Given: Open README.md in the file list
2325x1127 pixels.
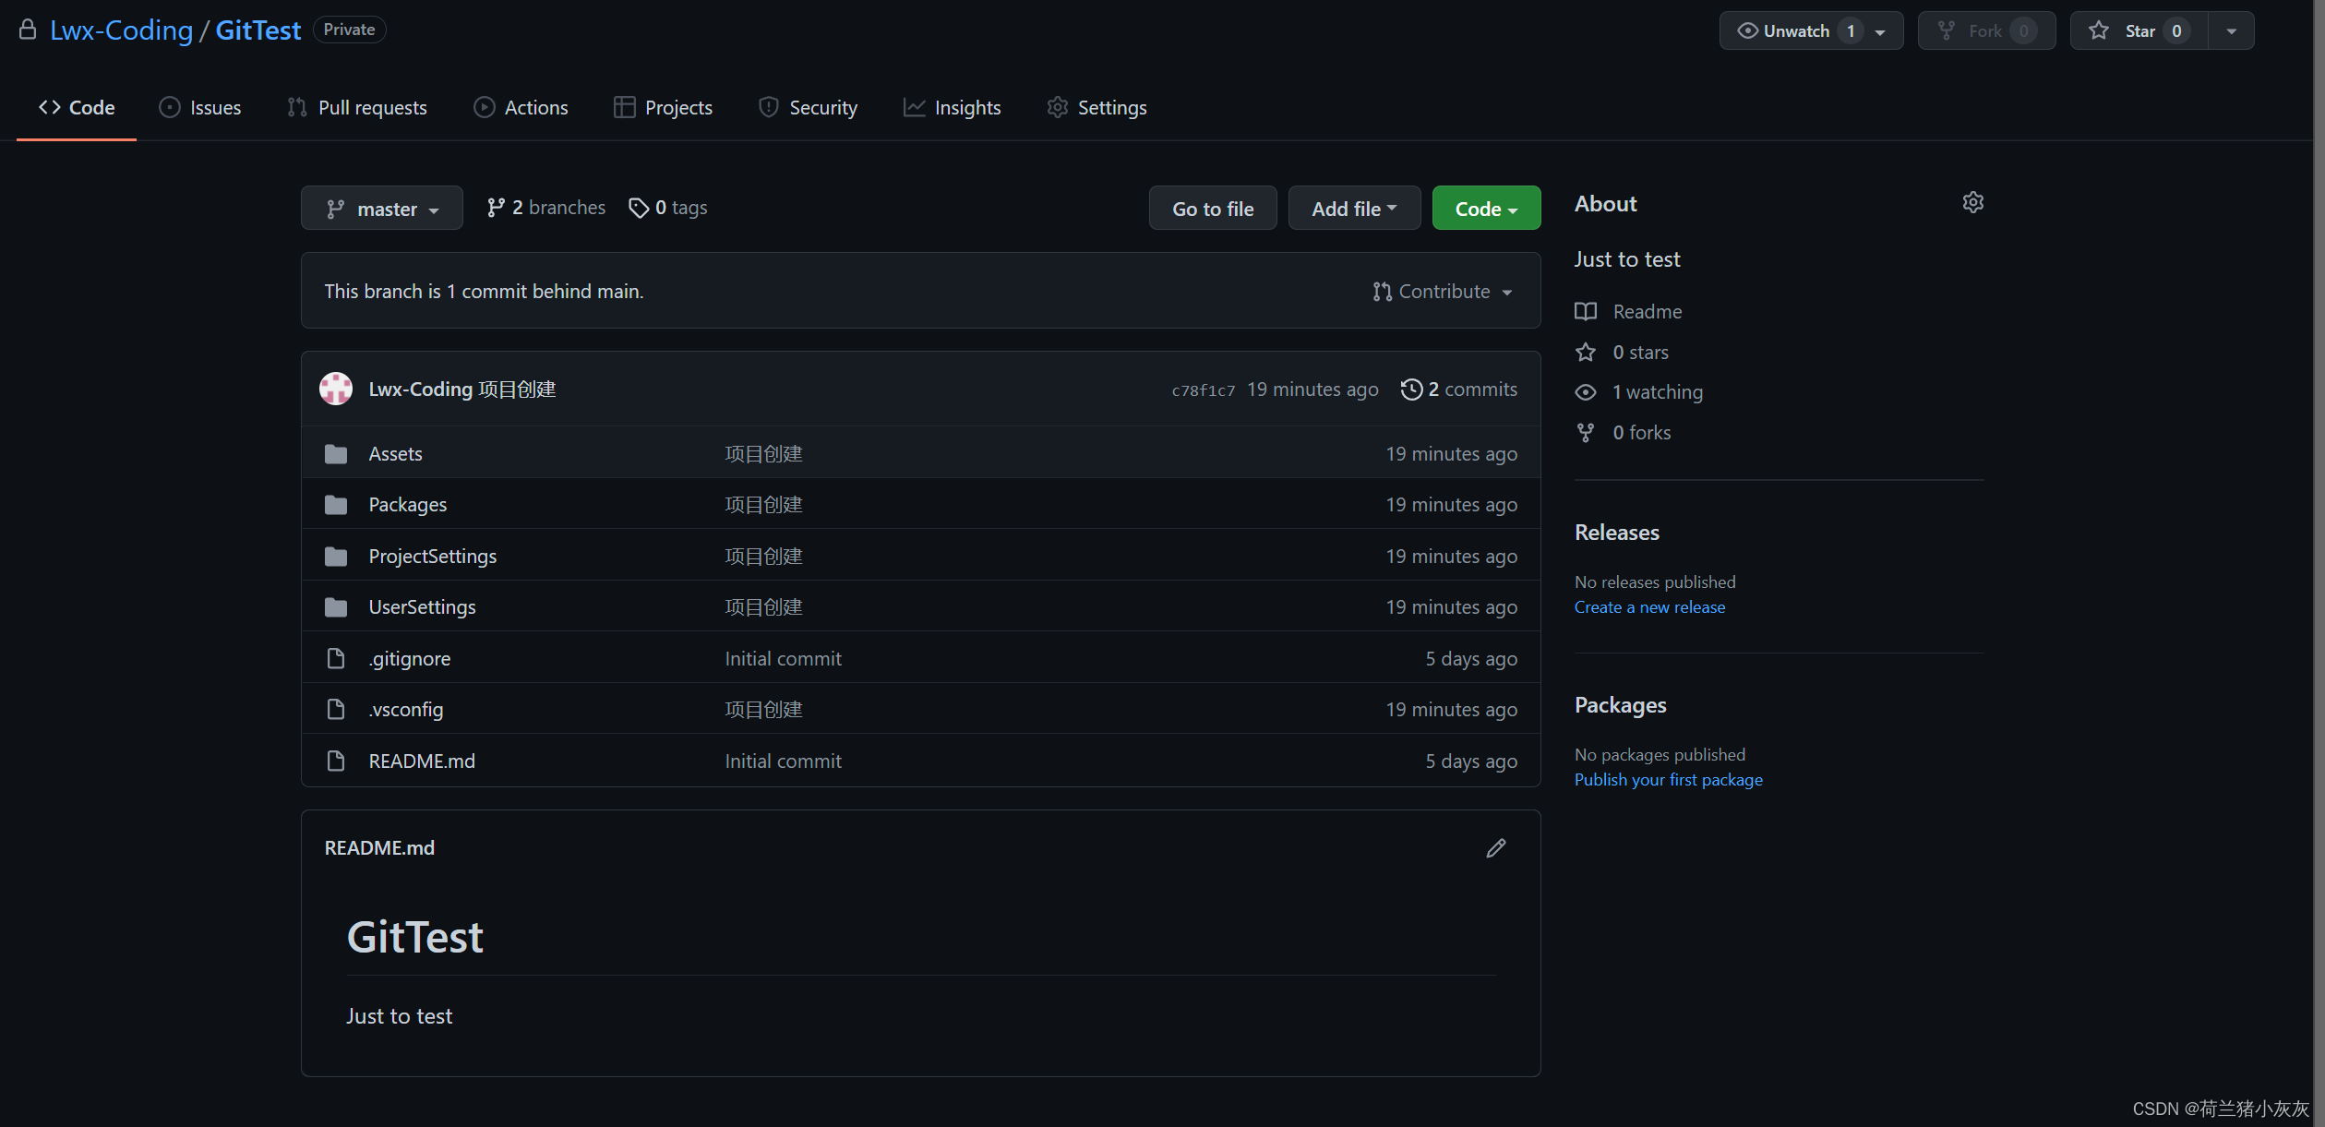Looking at the screenshot, I should (422, 761).
